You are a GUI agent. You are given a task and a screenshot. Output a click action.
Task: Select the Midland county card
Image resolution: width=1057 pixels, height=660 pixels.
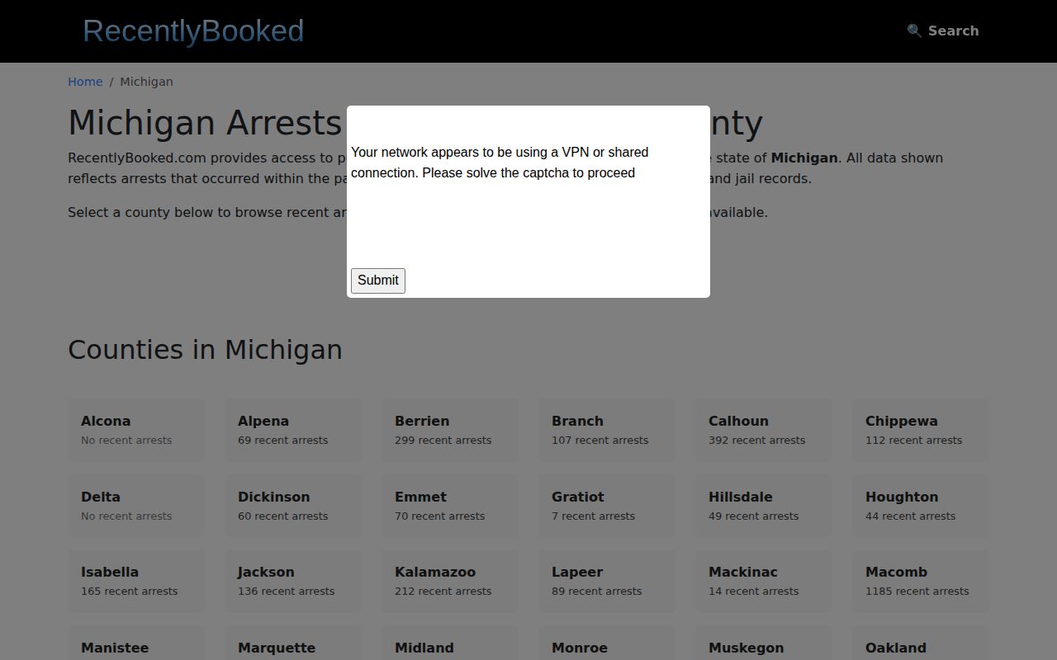click(x=450, y=643)
